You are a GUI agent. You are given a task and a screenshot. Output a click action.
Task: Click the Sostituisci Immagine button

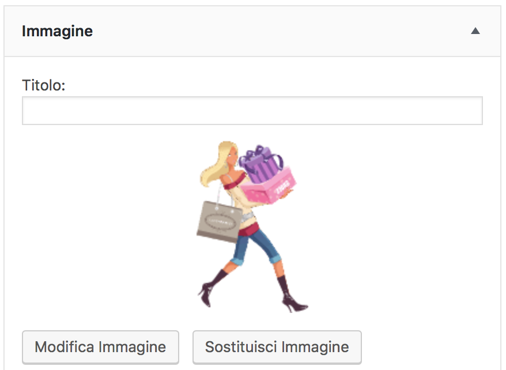coord(277,347)
